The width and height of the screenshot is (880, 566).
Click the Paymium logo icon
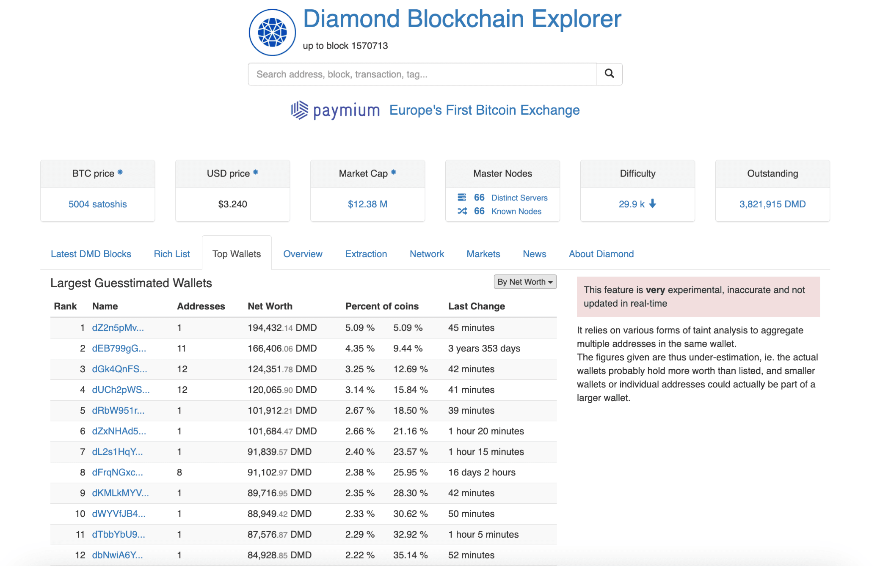tap(300, 110)
